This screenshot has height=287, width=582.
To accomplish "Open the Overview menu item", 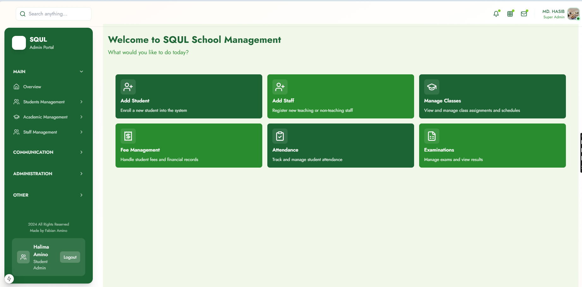I will click(x=49, y=87).
